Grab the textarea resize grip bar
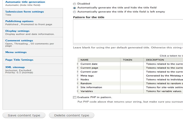183x120 pixels. pyautogui.click(x=128, y=44)
